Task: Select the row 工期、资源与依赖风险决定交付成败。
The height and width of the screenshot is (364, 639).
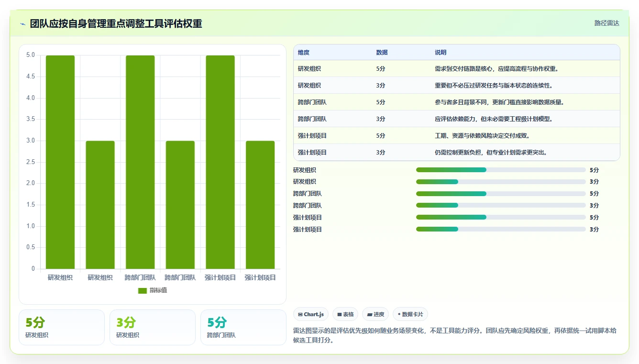Action: tap(457, 135)
